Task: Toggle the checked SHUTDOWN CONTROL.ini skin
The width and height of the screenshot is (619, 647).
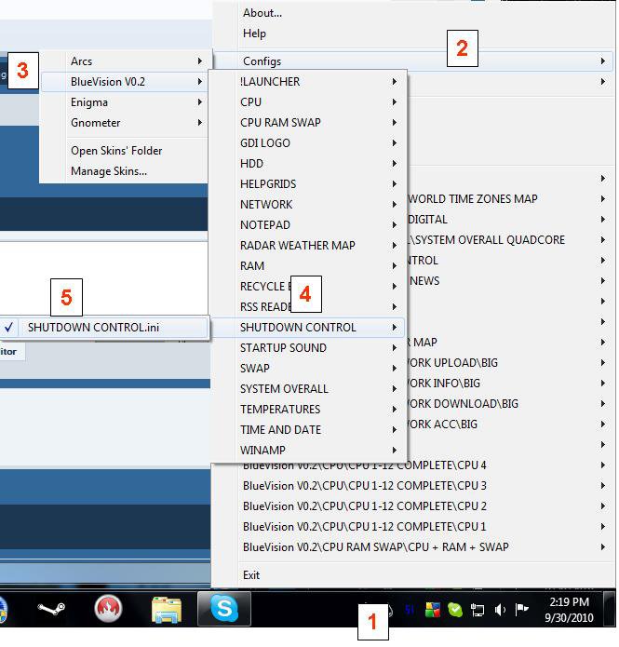Action: coord(104,328)
